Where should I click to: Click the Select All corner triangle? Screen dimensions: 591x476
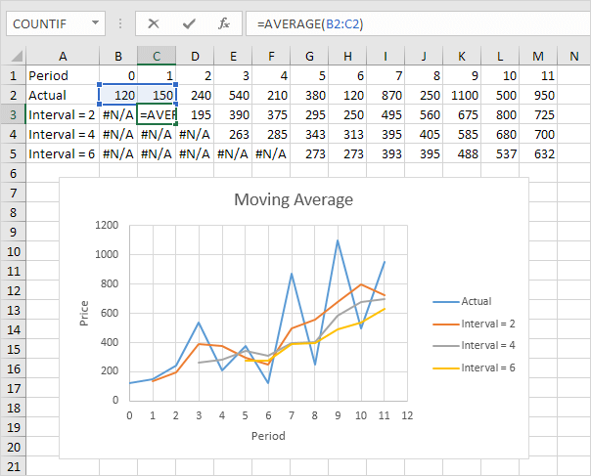[14, 56]
